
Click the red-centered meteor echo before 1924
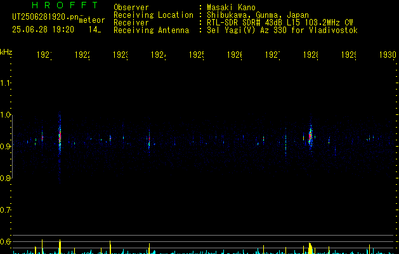149,140
